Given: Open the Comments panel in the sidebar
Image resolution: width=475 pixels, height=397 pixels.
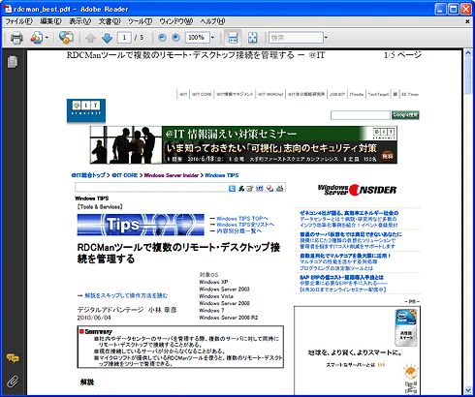Looking at the screenshot, I should coord(13,358).
